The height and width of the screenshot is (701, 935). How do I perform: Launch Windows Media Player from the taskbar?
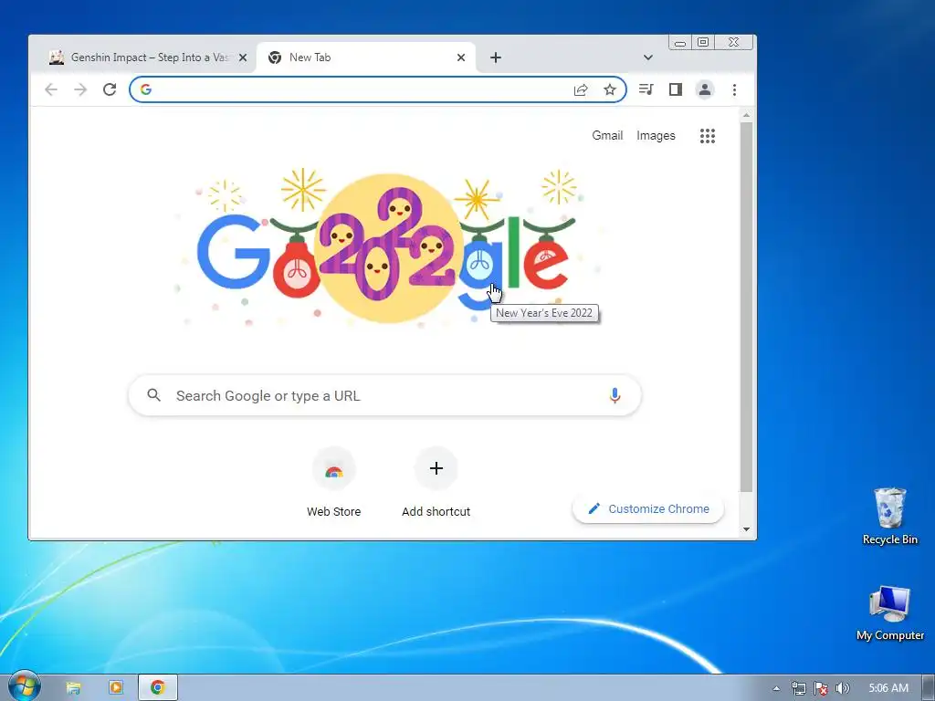116,688
